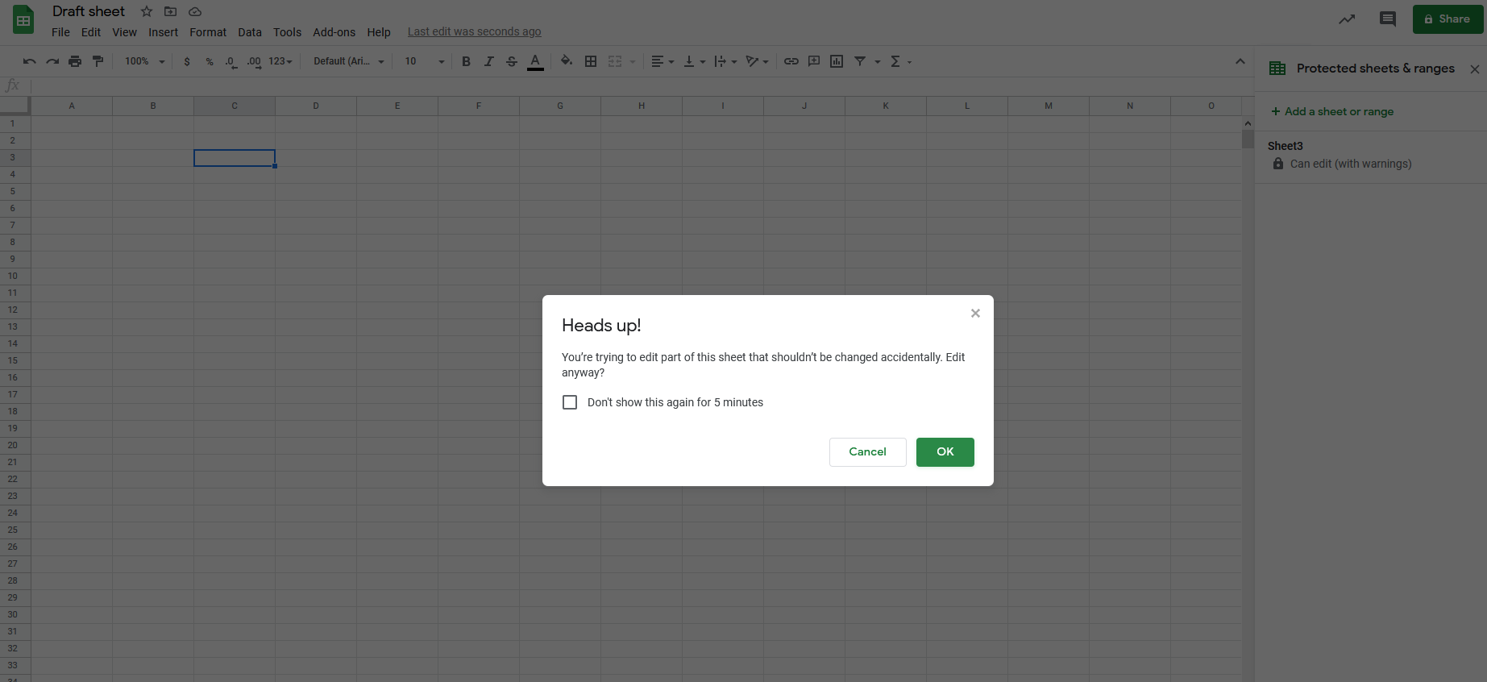The height and width of the screenshot is (682, 1487).
Task: Click the move to folder icon
Action: pyautogui.click(x=170, y=11)
